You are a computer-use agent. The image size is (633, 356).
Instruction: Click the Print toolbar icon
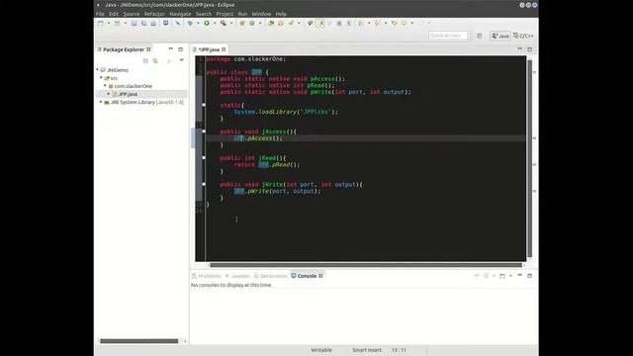153,24
